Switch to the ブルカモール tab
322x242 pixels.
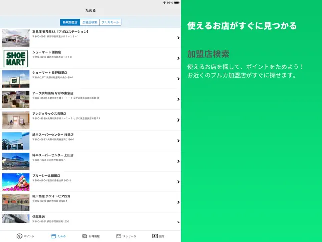click(x=110, y=22)
